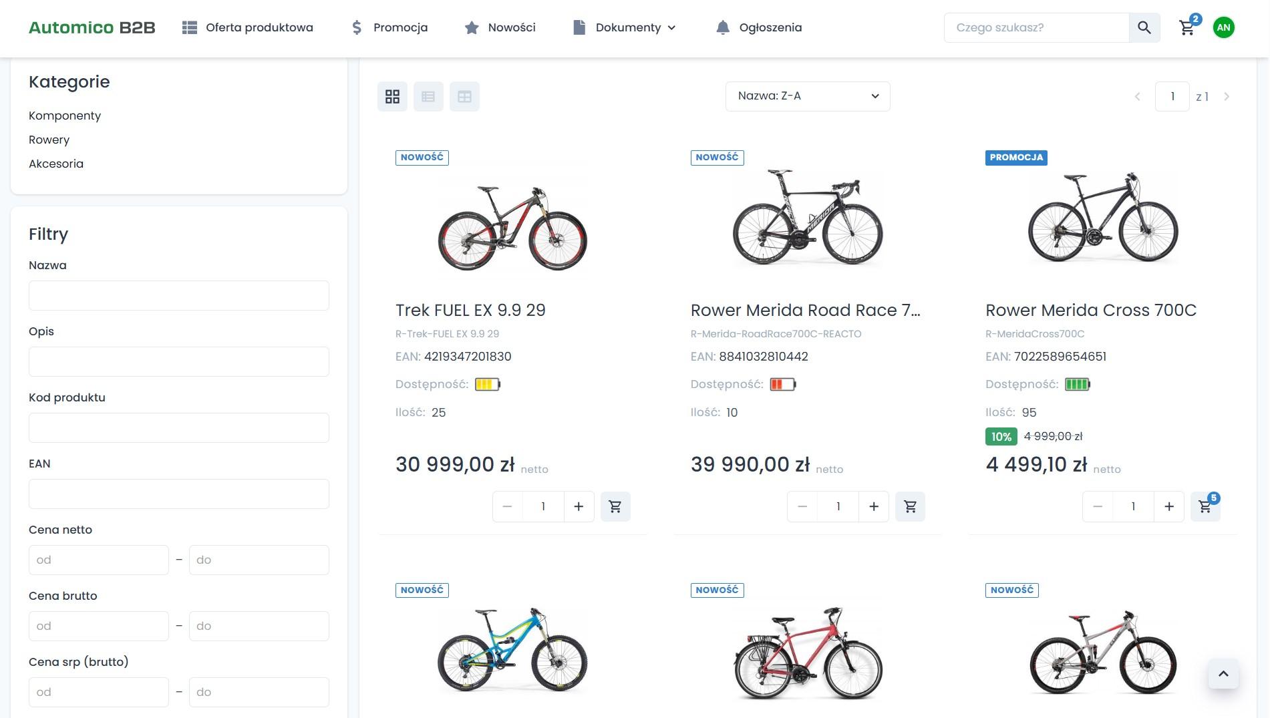Click the Kod produktu filter field
Screen dimensions: 1270x718
[x=178, y=427]
